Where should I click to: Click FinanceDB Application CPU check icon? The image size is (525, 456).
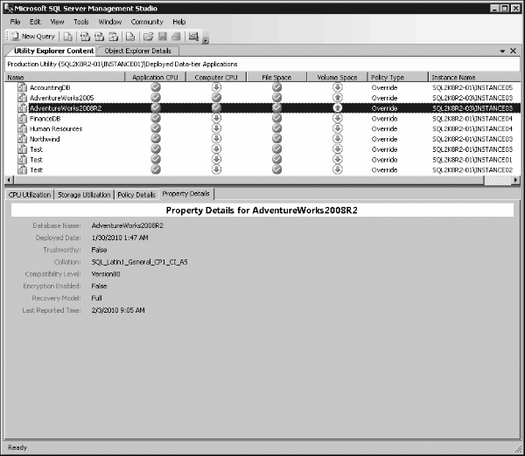click(156, 118)
